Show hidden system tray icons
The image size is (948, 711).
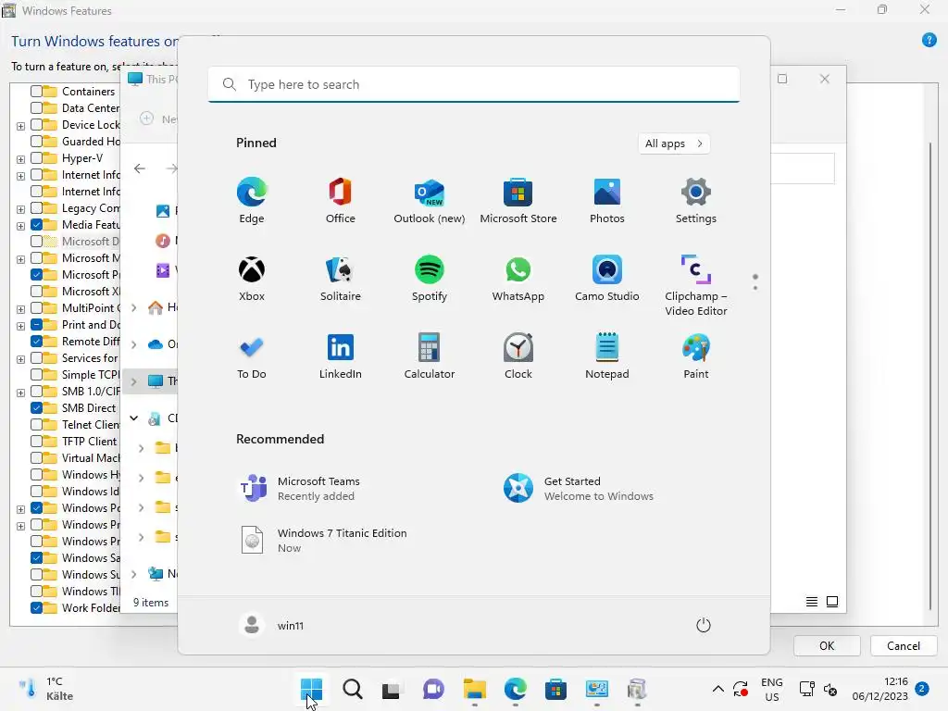tap(718, 689)
